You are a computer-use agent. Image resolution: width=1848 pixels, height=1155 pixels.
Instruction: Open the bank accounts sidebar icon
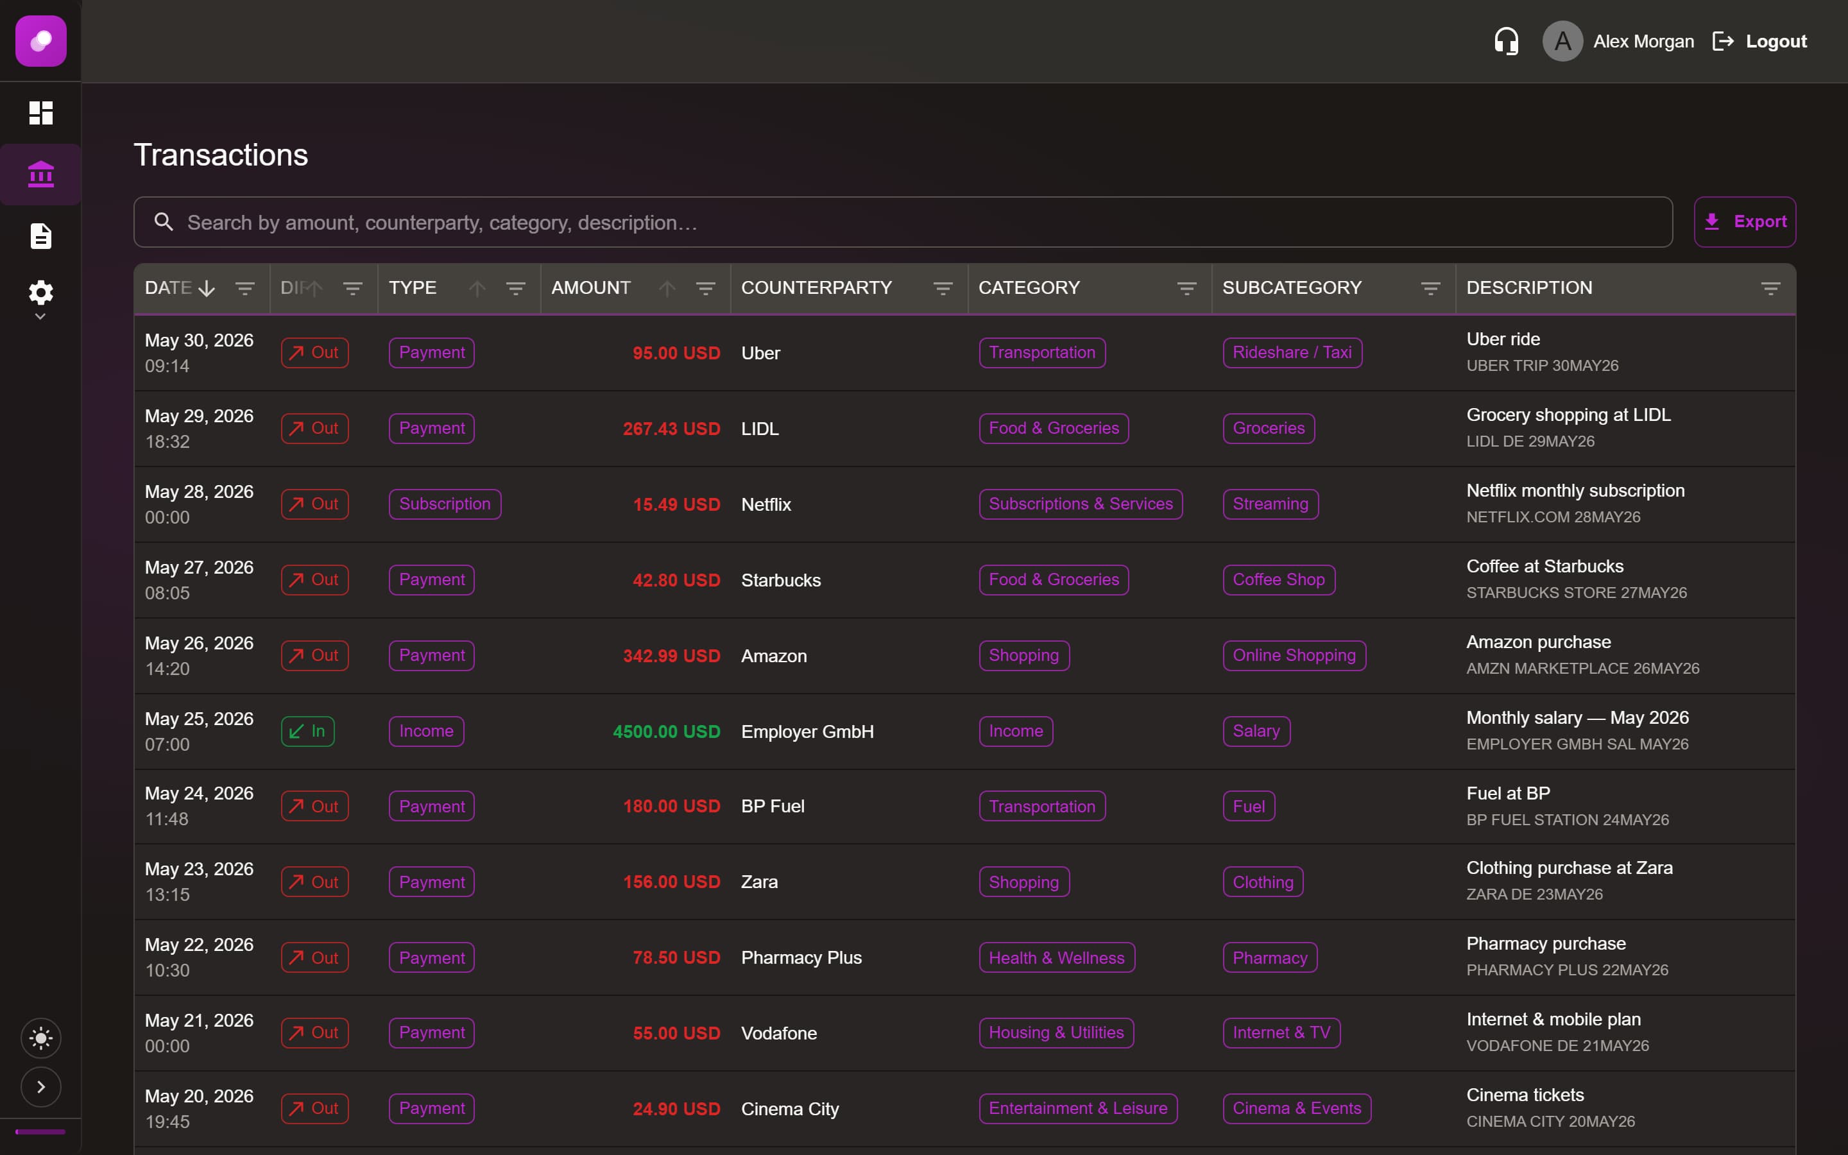40,174
